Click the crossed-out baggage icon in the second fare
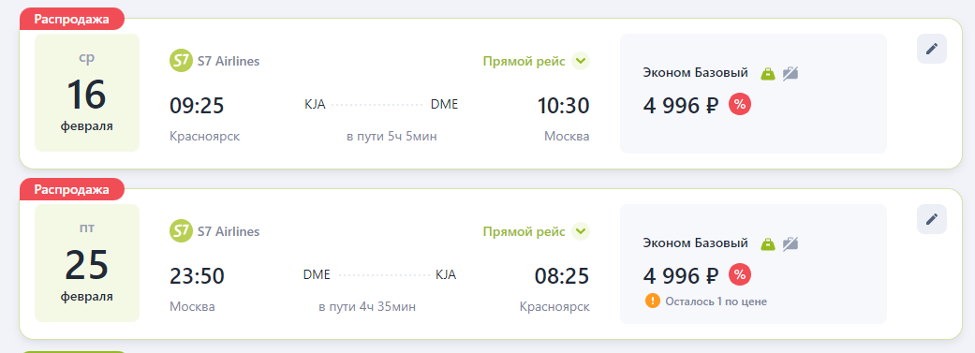 [x=790, y=243]
